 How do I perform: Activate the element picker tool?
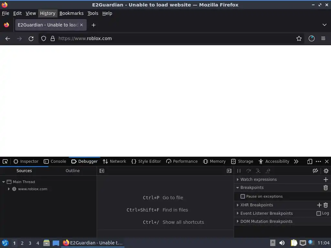click(x=5, y=161)
